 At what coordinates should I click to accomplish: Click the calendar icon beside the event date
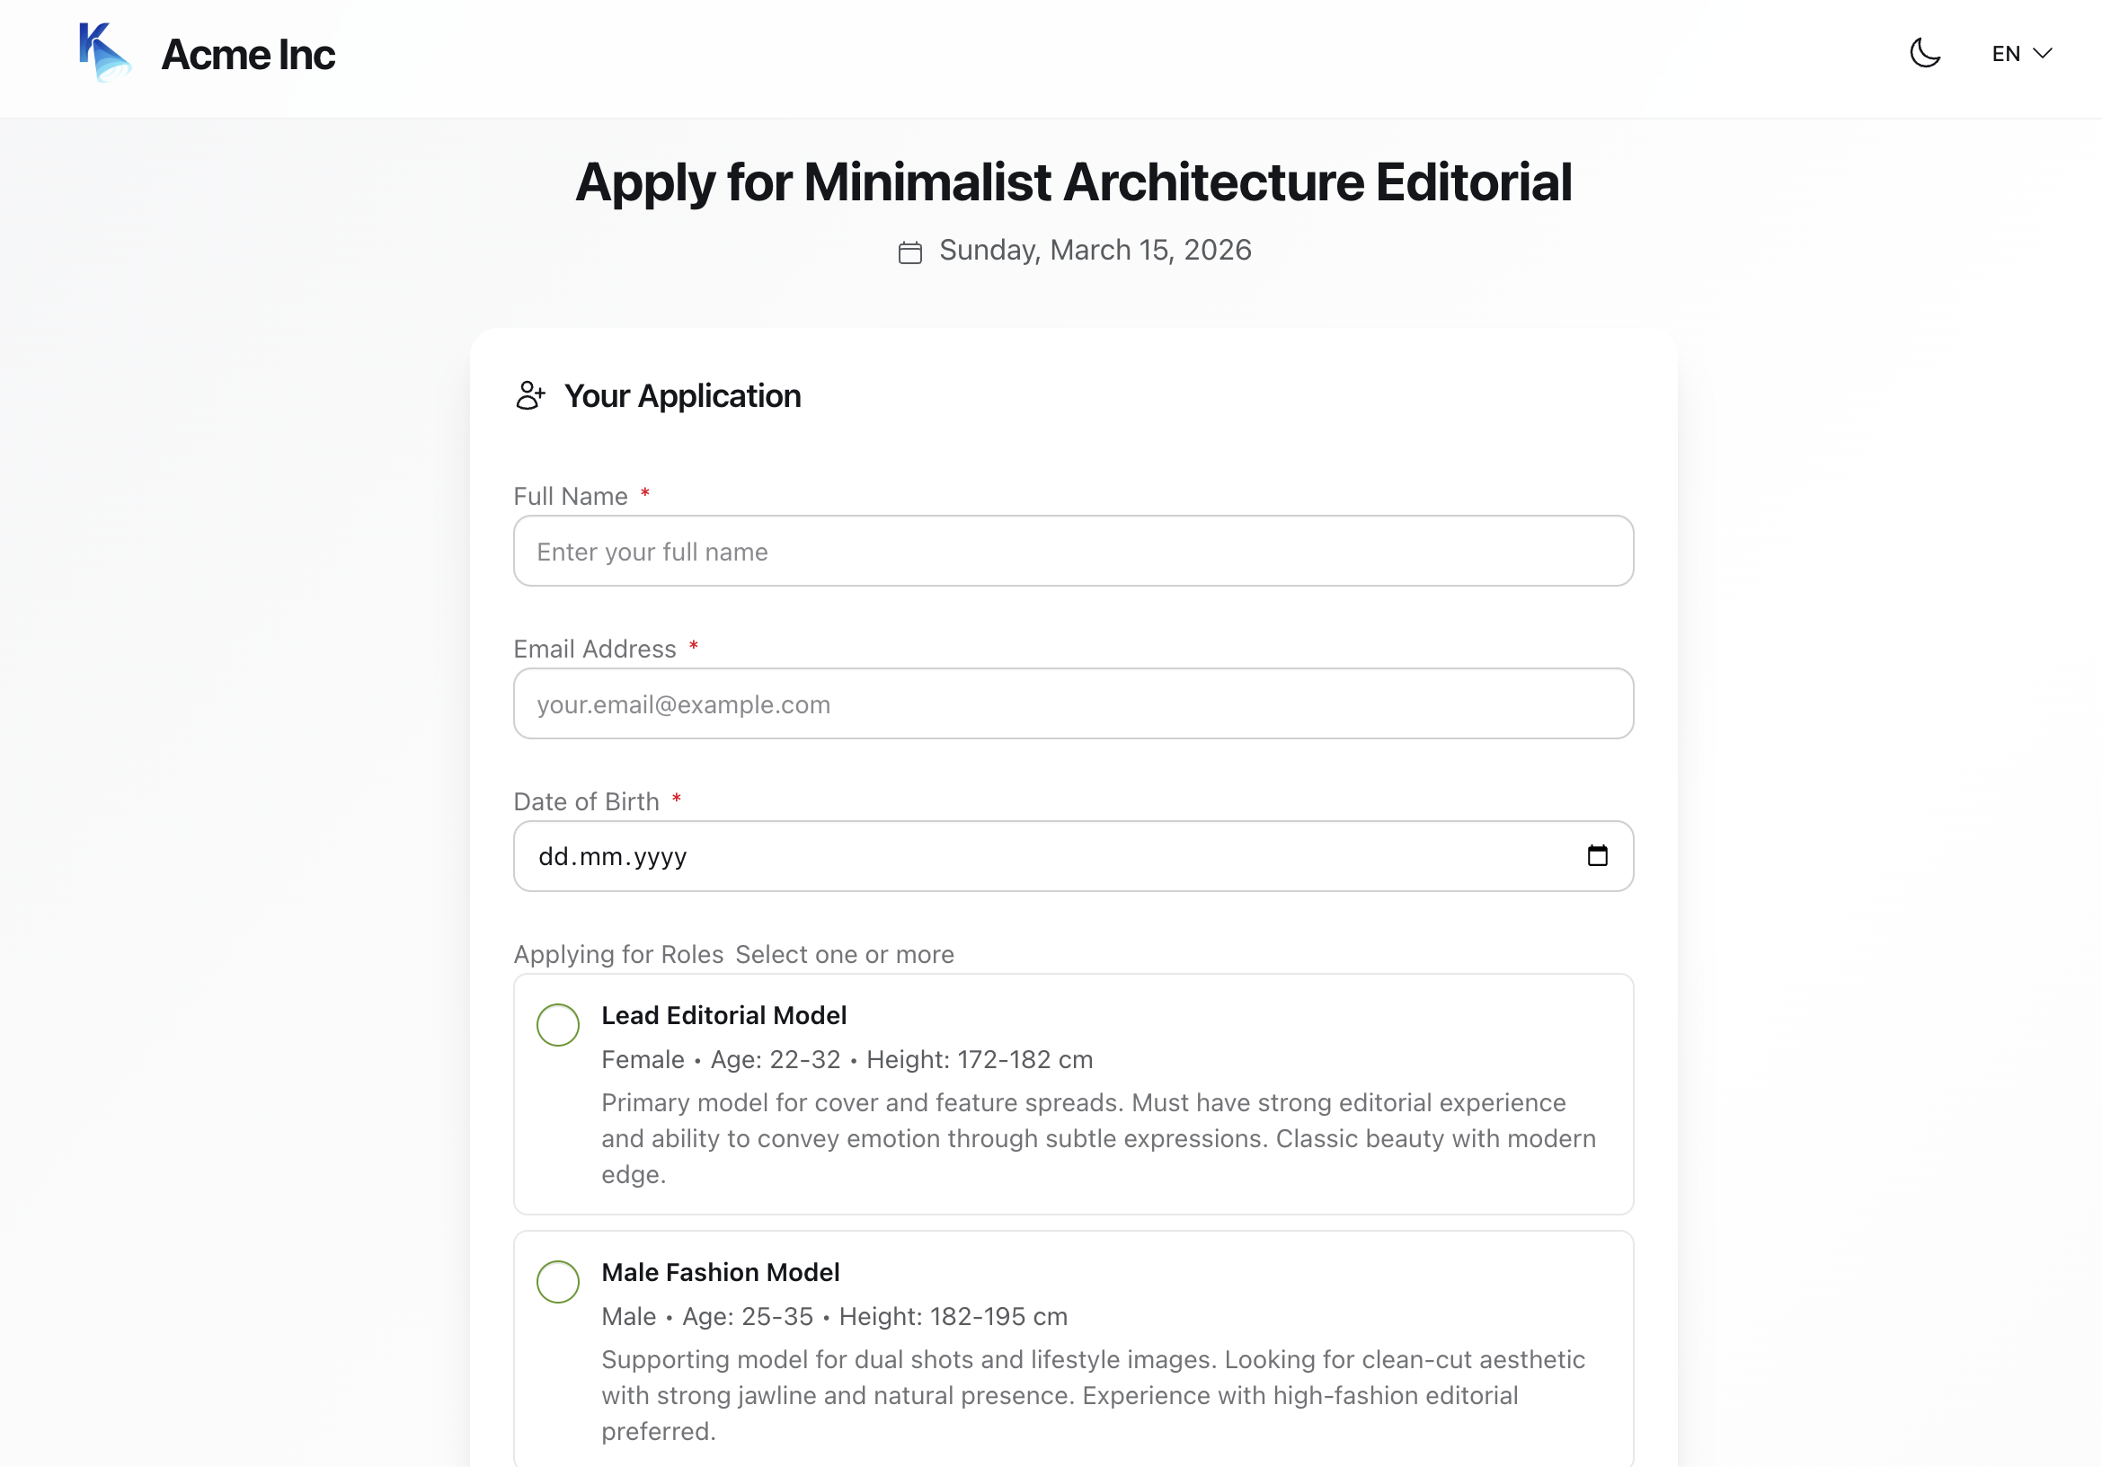[909, 252]
